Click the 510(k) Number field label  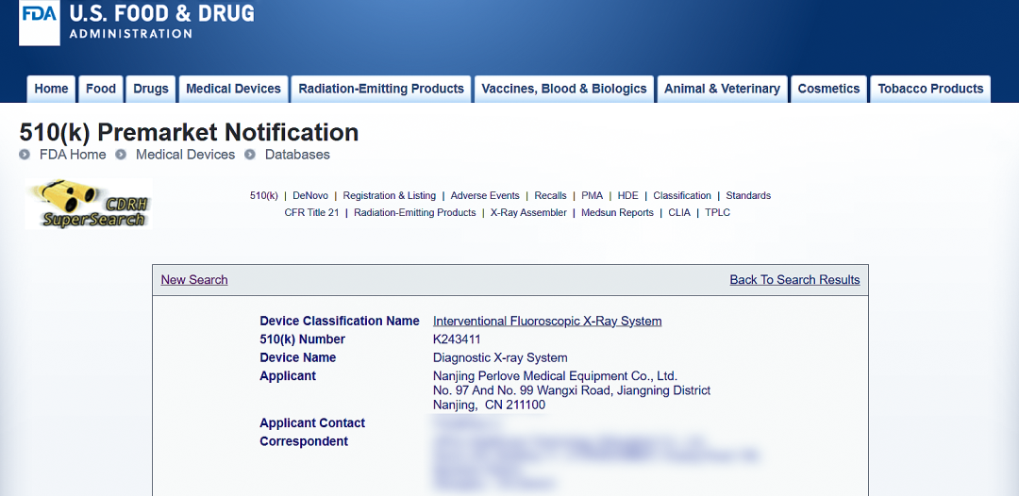point(302,339)
